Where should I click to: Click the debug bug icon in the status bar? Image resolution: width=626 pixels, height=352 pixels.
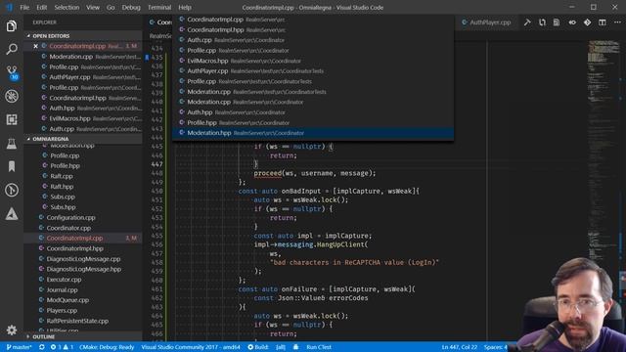(x=295, y=347)
